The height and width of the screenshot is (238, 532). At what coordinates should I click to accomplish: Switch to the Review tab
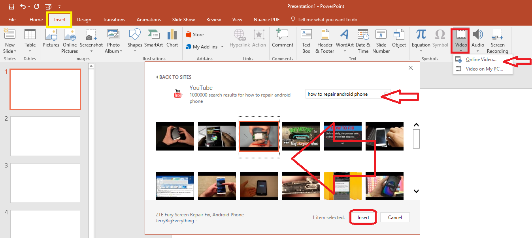214,20
